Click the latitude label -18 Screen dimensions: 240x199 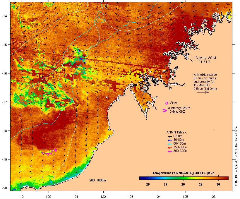(x=4, y=131)
